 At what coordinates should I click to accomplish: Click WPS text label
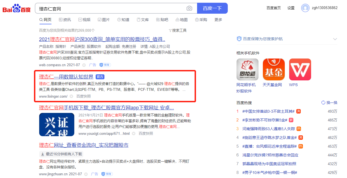(293, 85)
